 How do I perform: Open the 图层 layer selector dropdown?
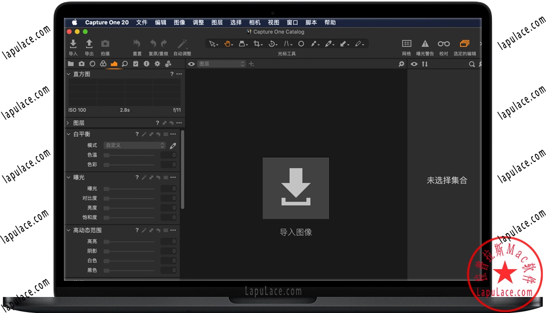click(x=222, y=64)
